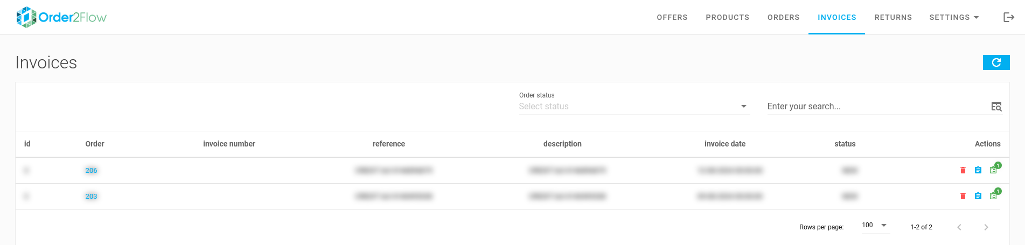1025x245 pixels.
Task: Open order 206 link
Action: click(x=91, y=171)
